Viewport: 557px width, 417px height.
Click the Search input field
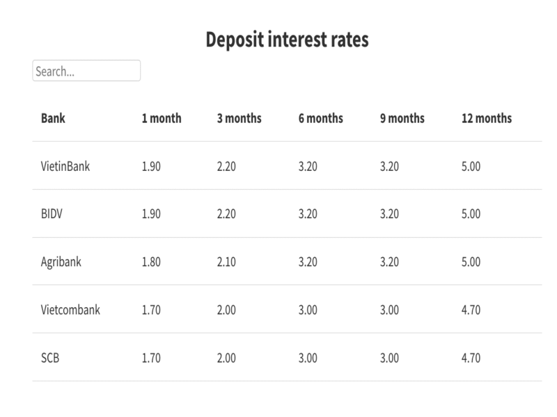coord(86,71)
